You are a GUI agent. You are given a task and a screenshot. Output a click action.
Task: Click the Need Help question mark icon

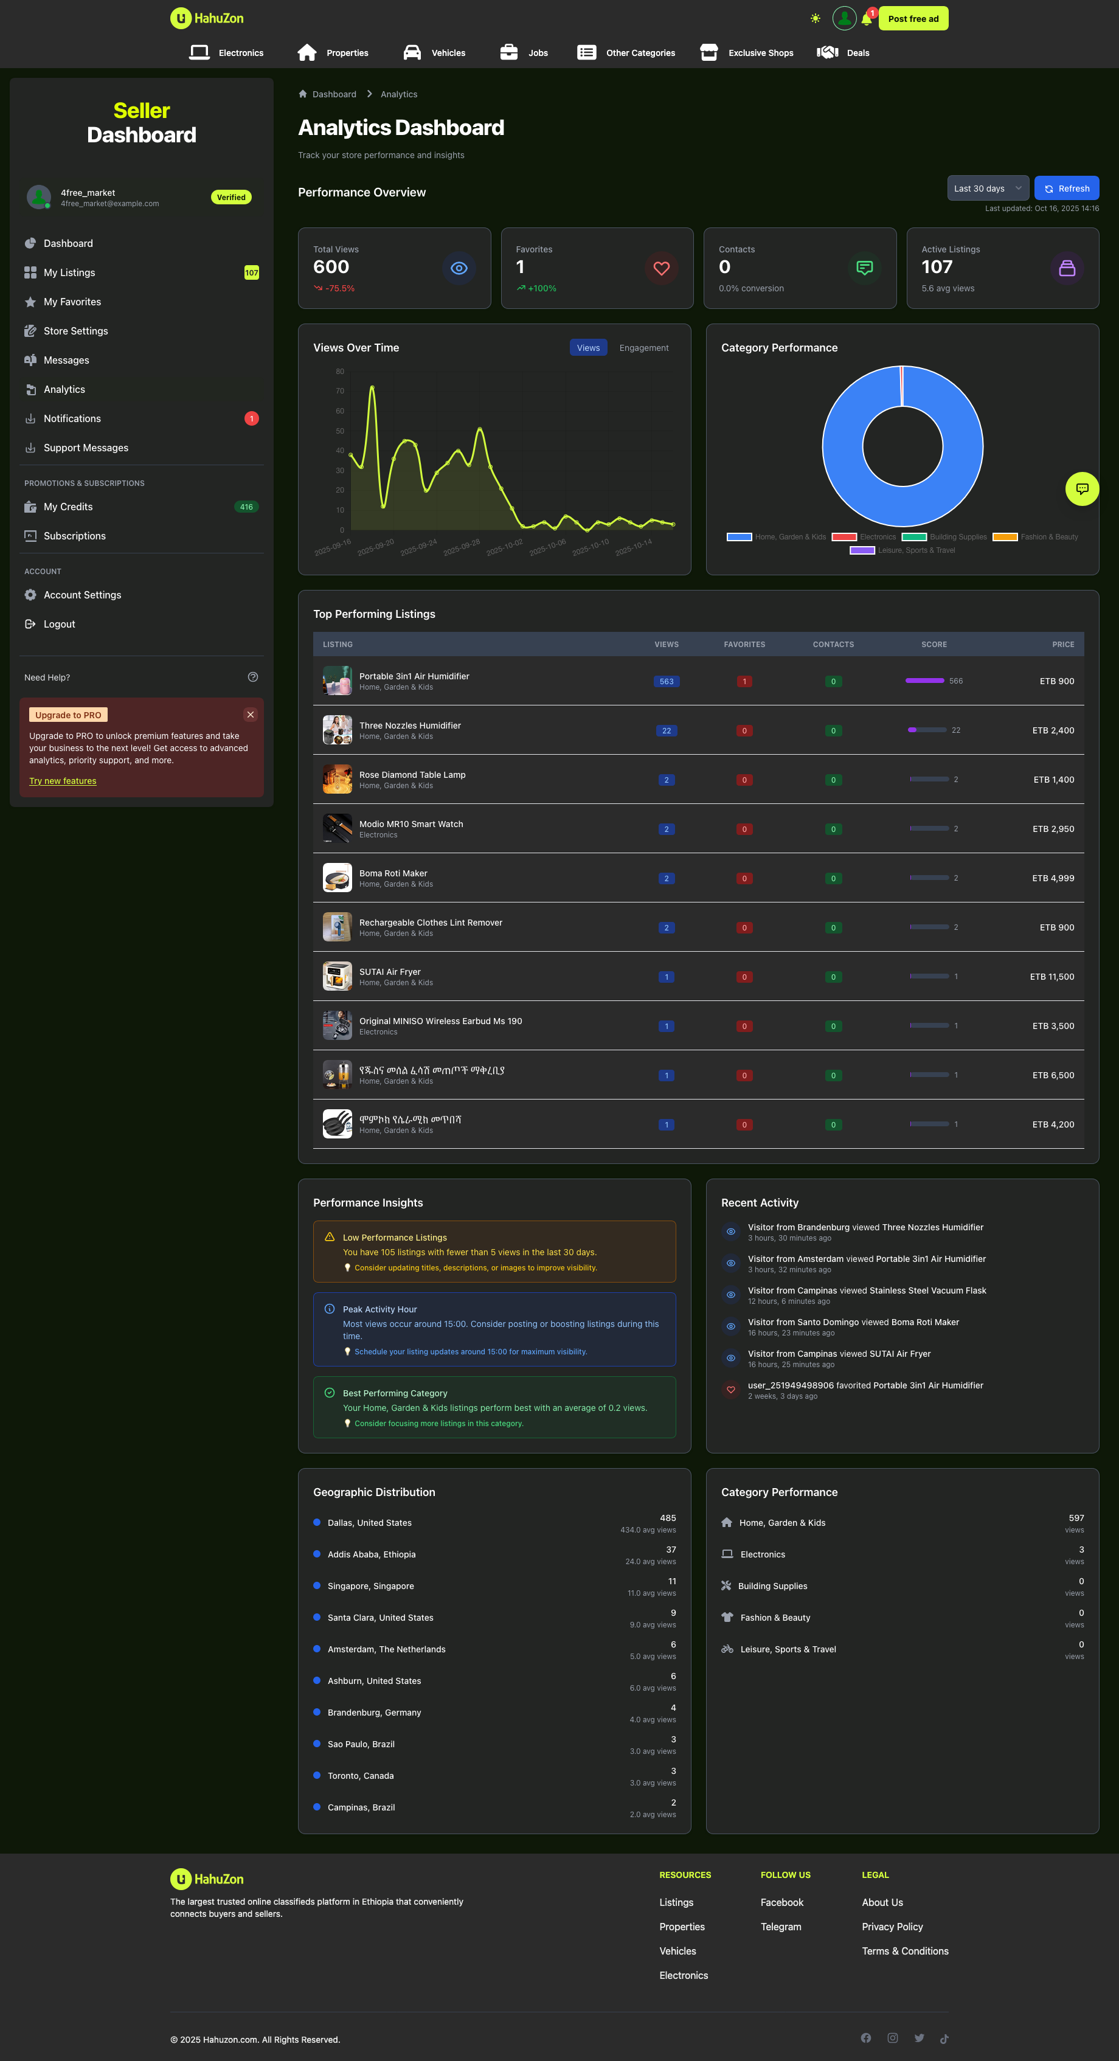click(253, 677)
